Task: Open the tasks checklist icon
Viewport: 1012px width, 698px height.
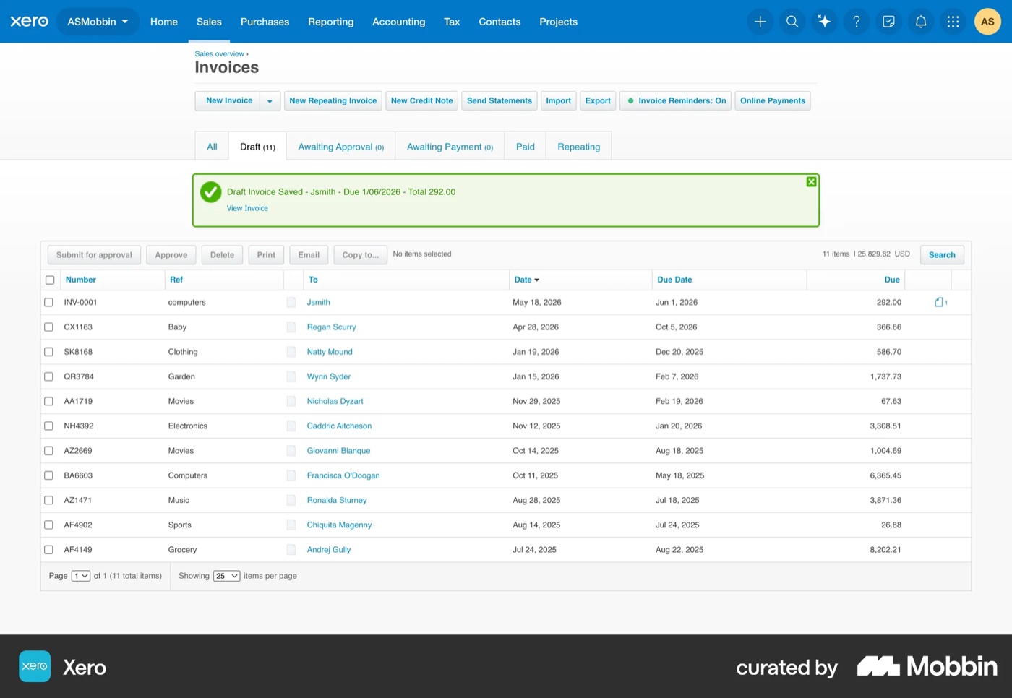Action: pyautogui.click(x=888, y=22)
